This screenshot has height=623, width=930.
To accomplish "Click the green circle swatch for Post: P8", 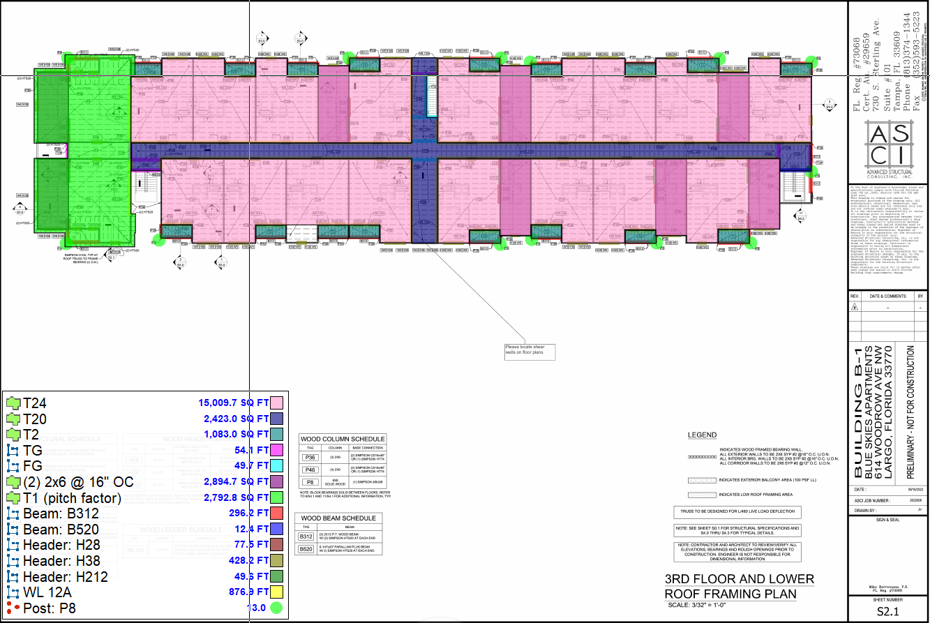I will [x=276, y=608].
